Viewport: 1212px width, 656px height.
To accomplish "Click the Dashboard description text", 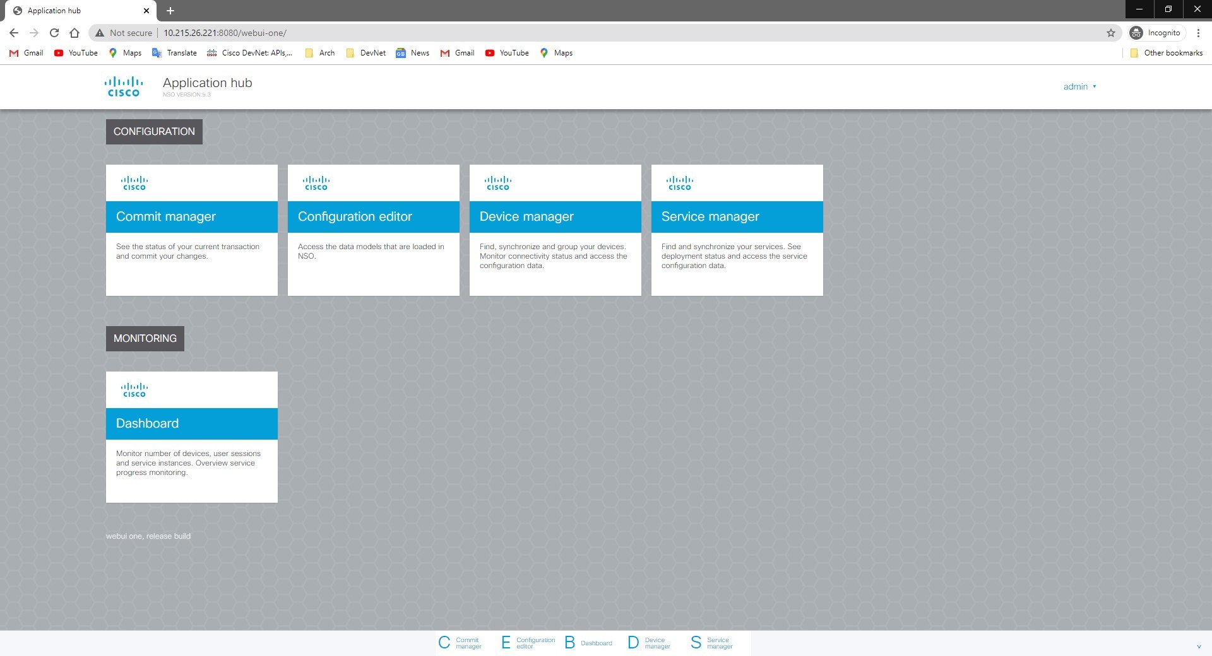I will [188, 463].
